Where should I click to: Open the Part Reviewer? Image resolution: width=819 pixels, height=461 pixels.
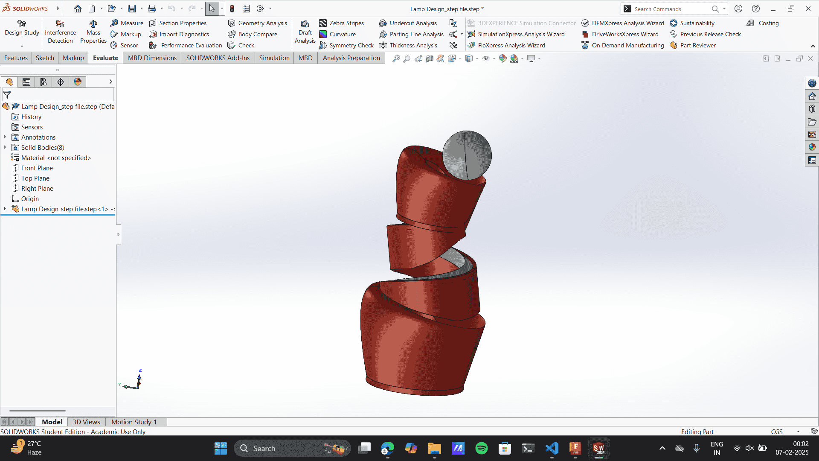pyautogui.click(x=693, y=45)
